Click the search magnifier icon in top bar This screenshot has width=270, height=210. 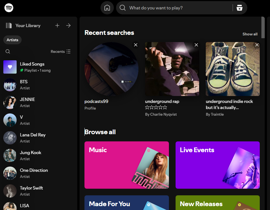(123, 8)
